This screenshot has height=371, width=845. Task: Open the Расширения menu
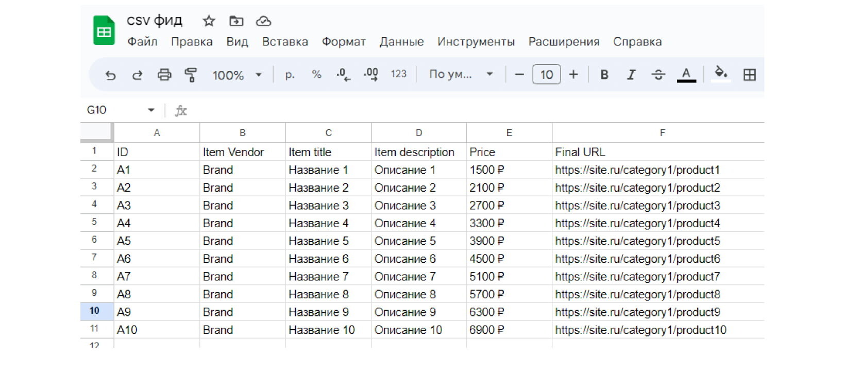[x=564, y=42]
